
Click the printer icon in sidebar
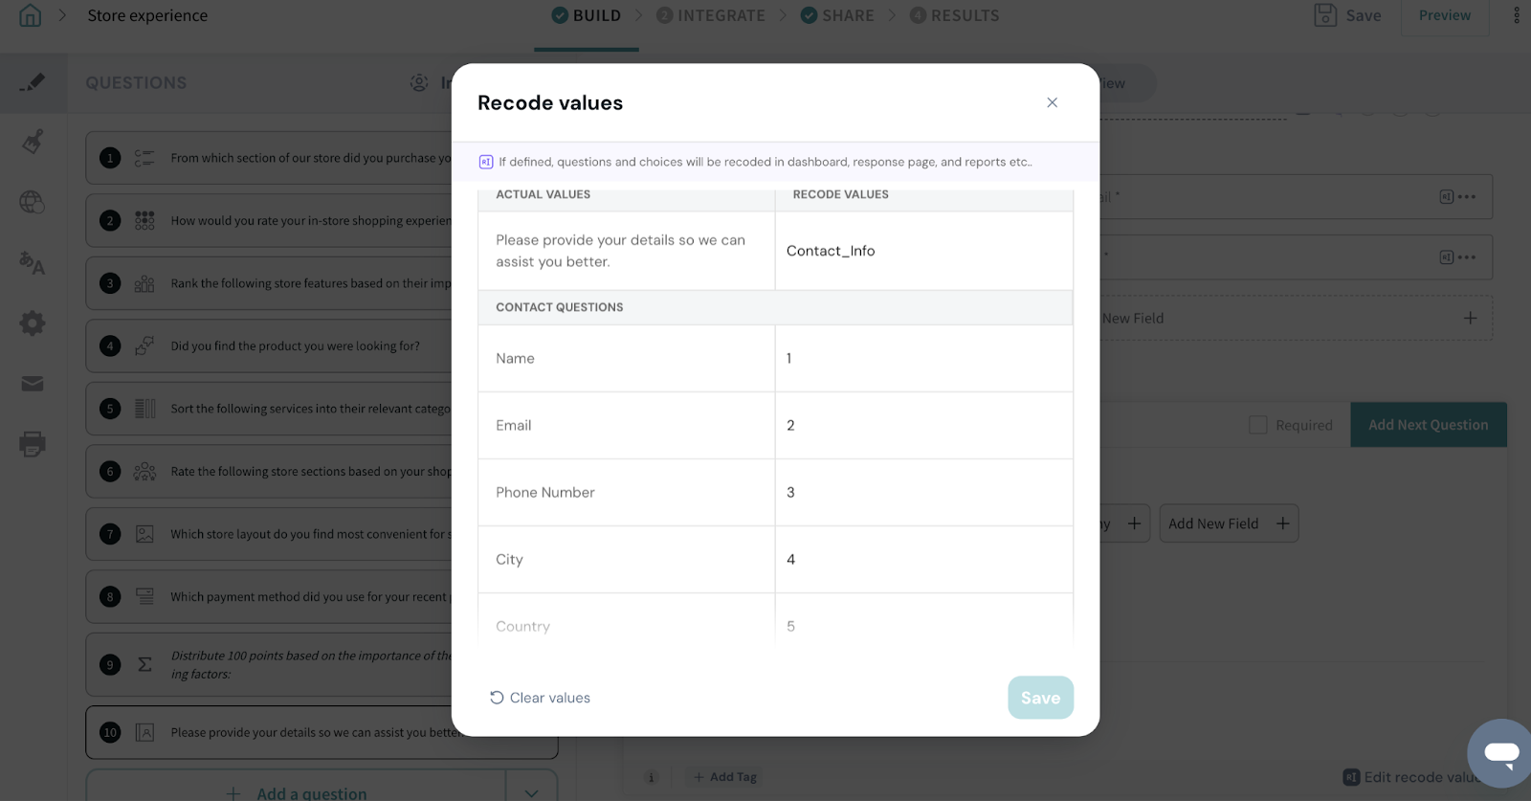coord(33,444)
